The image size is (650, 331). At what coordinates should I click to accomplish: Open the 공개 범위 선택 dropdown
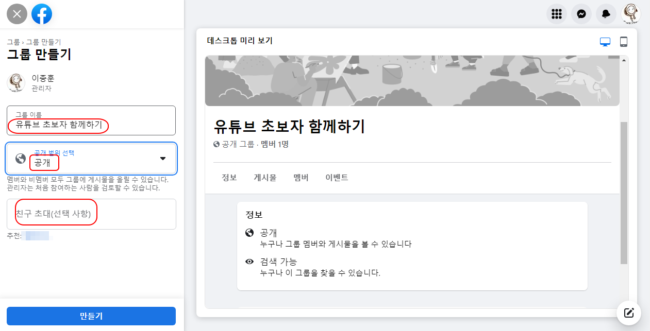[91, 159]
